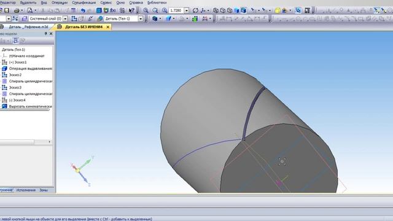Select the second cube display mode (hidden lines)
Image resolution: width=393 pixels, height=221 pixels.
pos(222,10)
